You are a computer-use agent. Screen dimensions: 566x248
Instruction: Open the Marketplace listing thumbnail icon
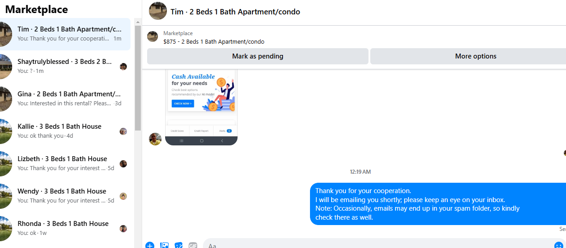[153, 36]
